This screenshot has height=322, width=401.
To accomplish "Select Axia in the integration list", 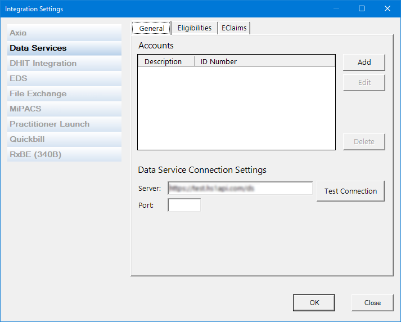I will [x=64, y=33].
